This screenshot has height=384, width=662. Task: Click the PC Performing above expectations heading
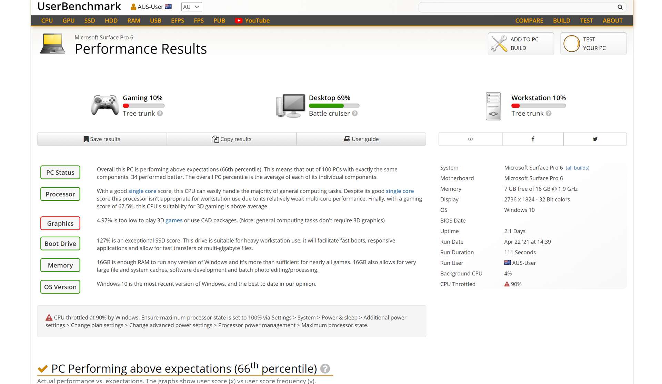184,369
